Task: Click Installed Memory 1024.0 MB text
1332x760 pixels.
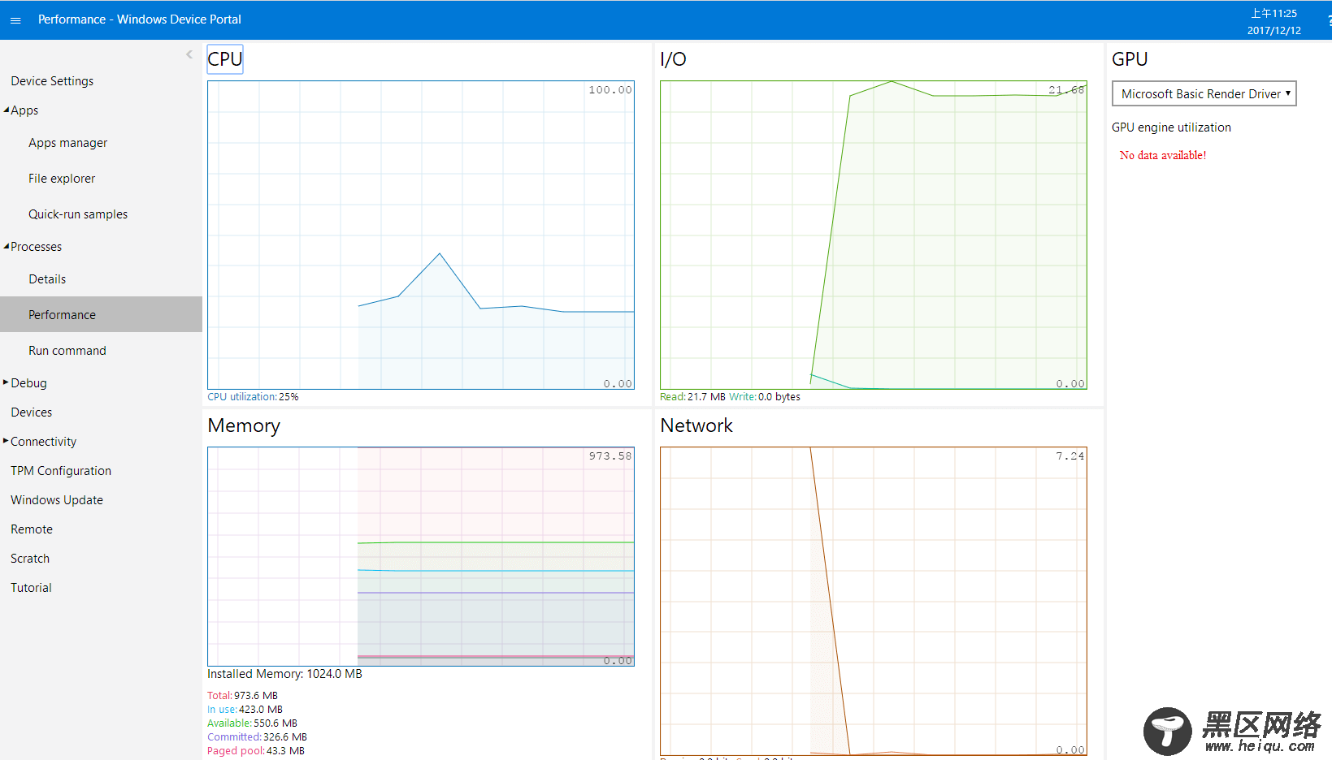Action: pyautogui.click(x=284, y=674)
